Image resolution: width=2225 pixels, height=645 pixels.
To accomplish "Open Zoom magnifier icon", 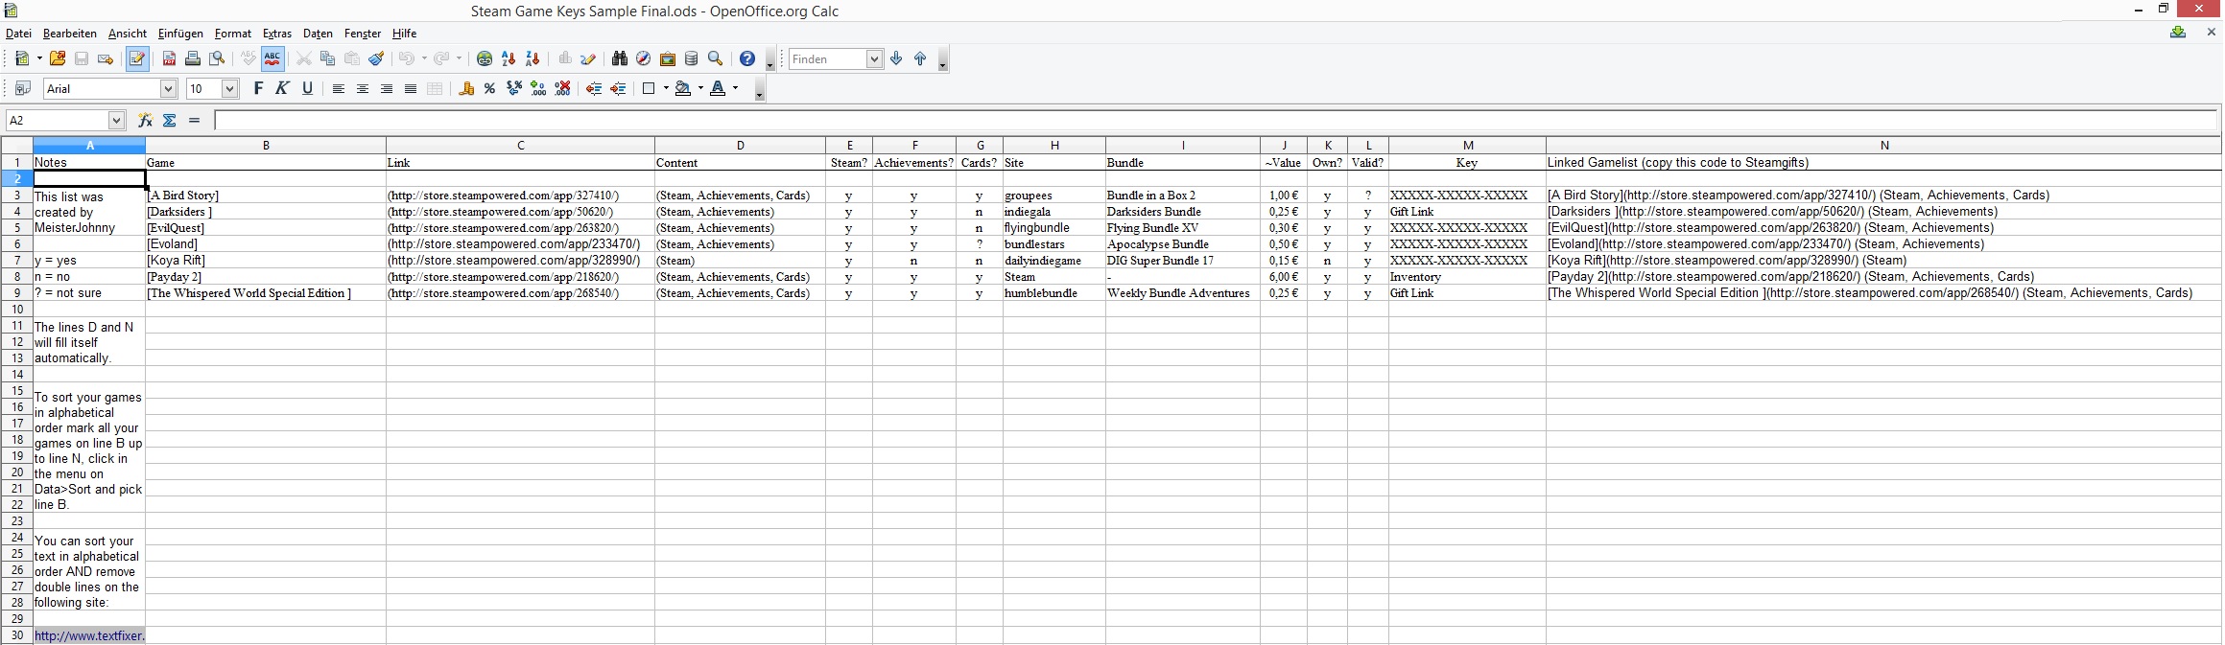I will [x=716, y=59].
